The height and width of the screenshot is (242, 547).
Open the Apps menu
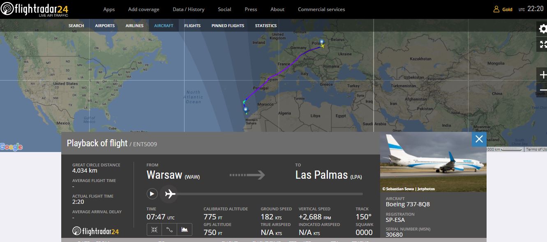click(x=109, y=9)
